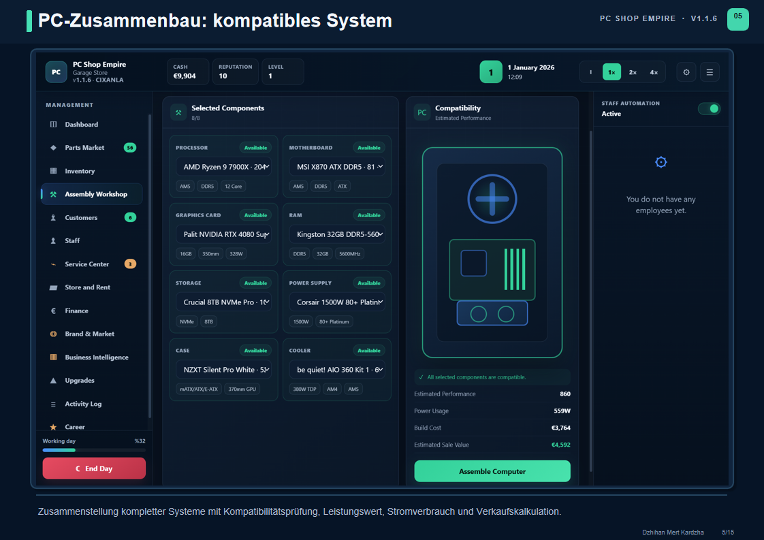The width and height of the screenshot is (764, 540).
Task: Click the Inventory grid icon
Action: [x=54, y=171]
